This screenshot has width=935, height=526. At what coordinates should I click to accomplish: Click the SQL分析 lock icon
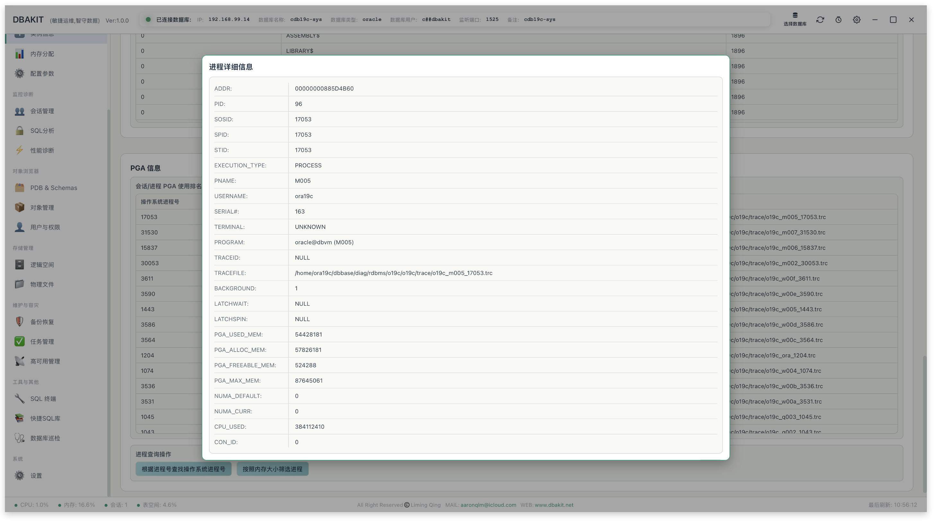click(x=20, y=131)
